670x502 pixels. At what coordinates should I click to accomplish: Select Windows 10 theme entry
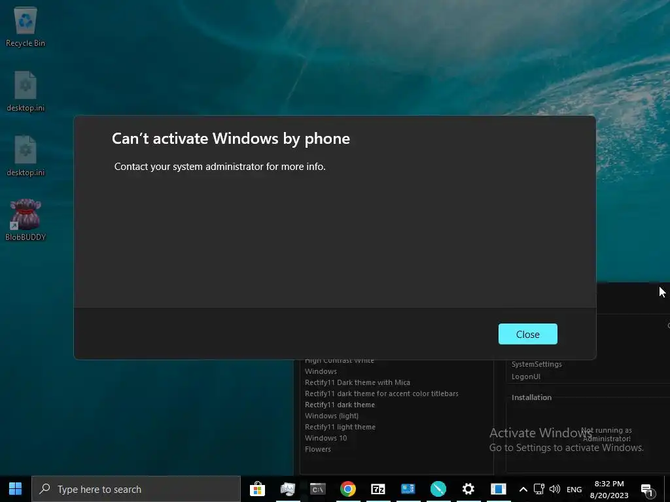point(326,438)
